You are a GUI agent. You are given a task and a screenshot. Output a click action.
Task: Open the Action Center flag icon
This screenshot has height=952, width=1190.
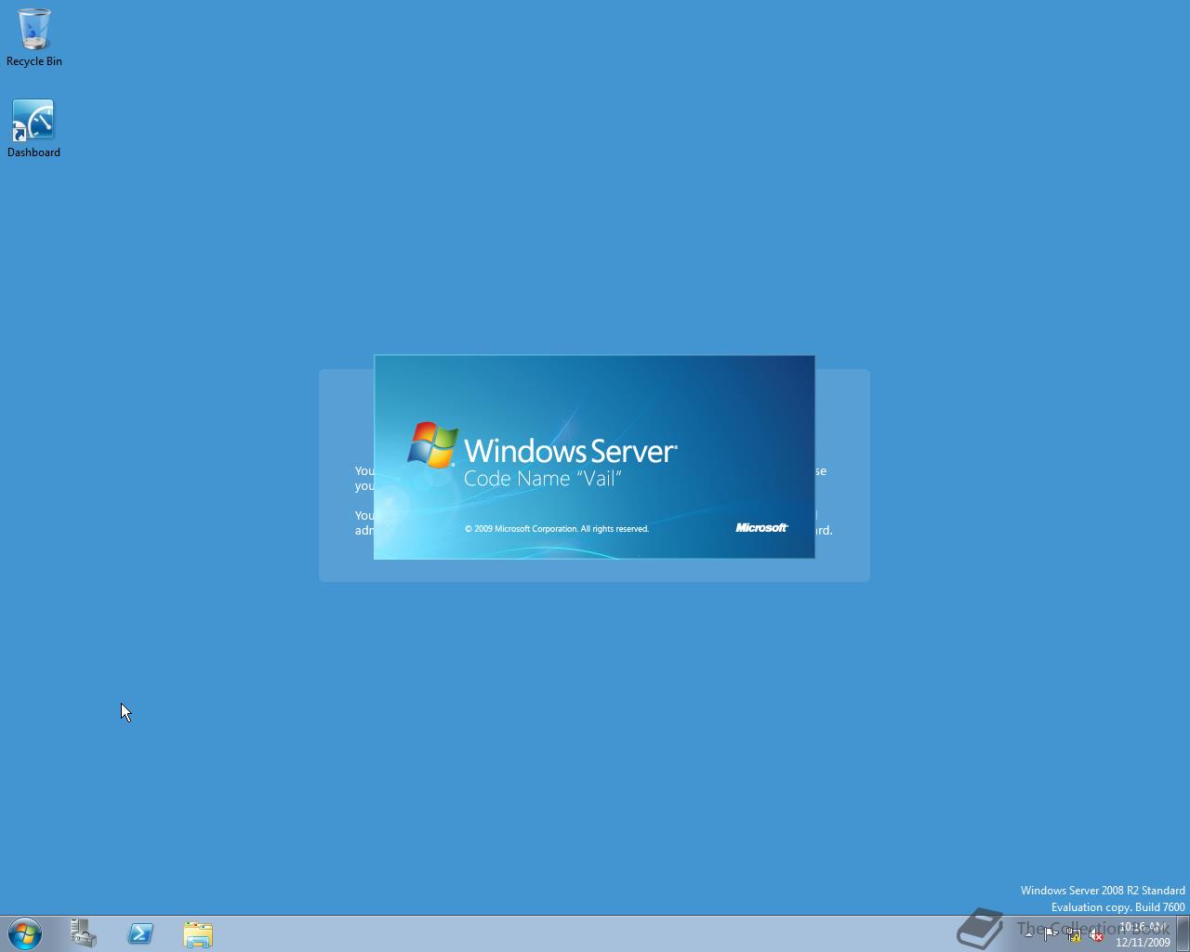[x=1051, y=935]
